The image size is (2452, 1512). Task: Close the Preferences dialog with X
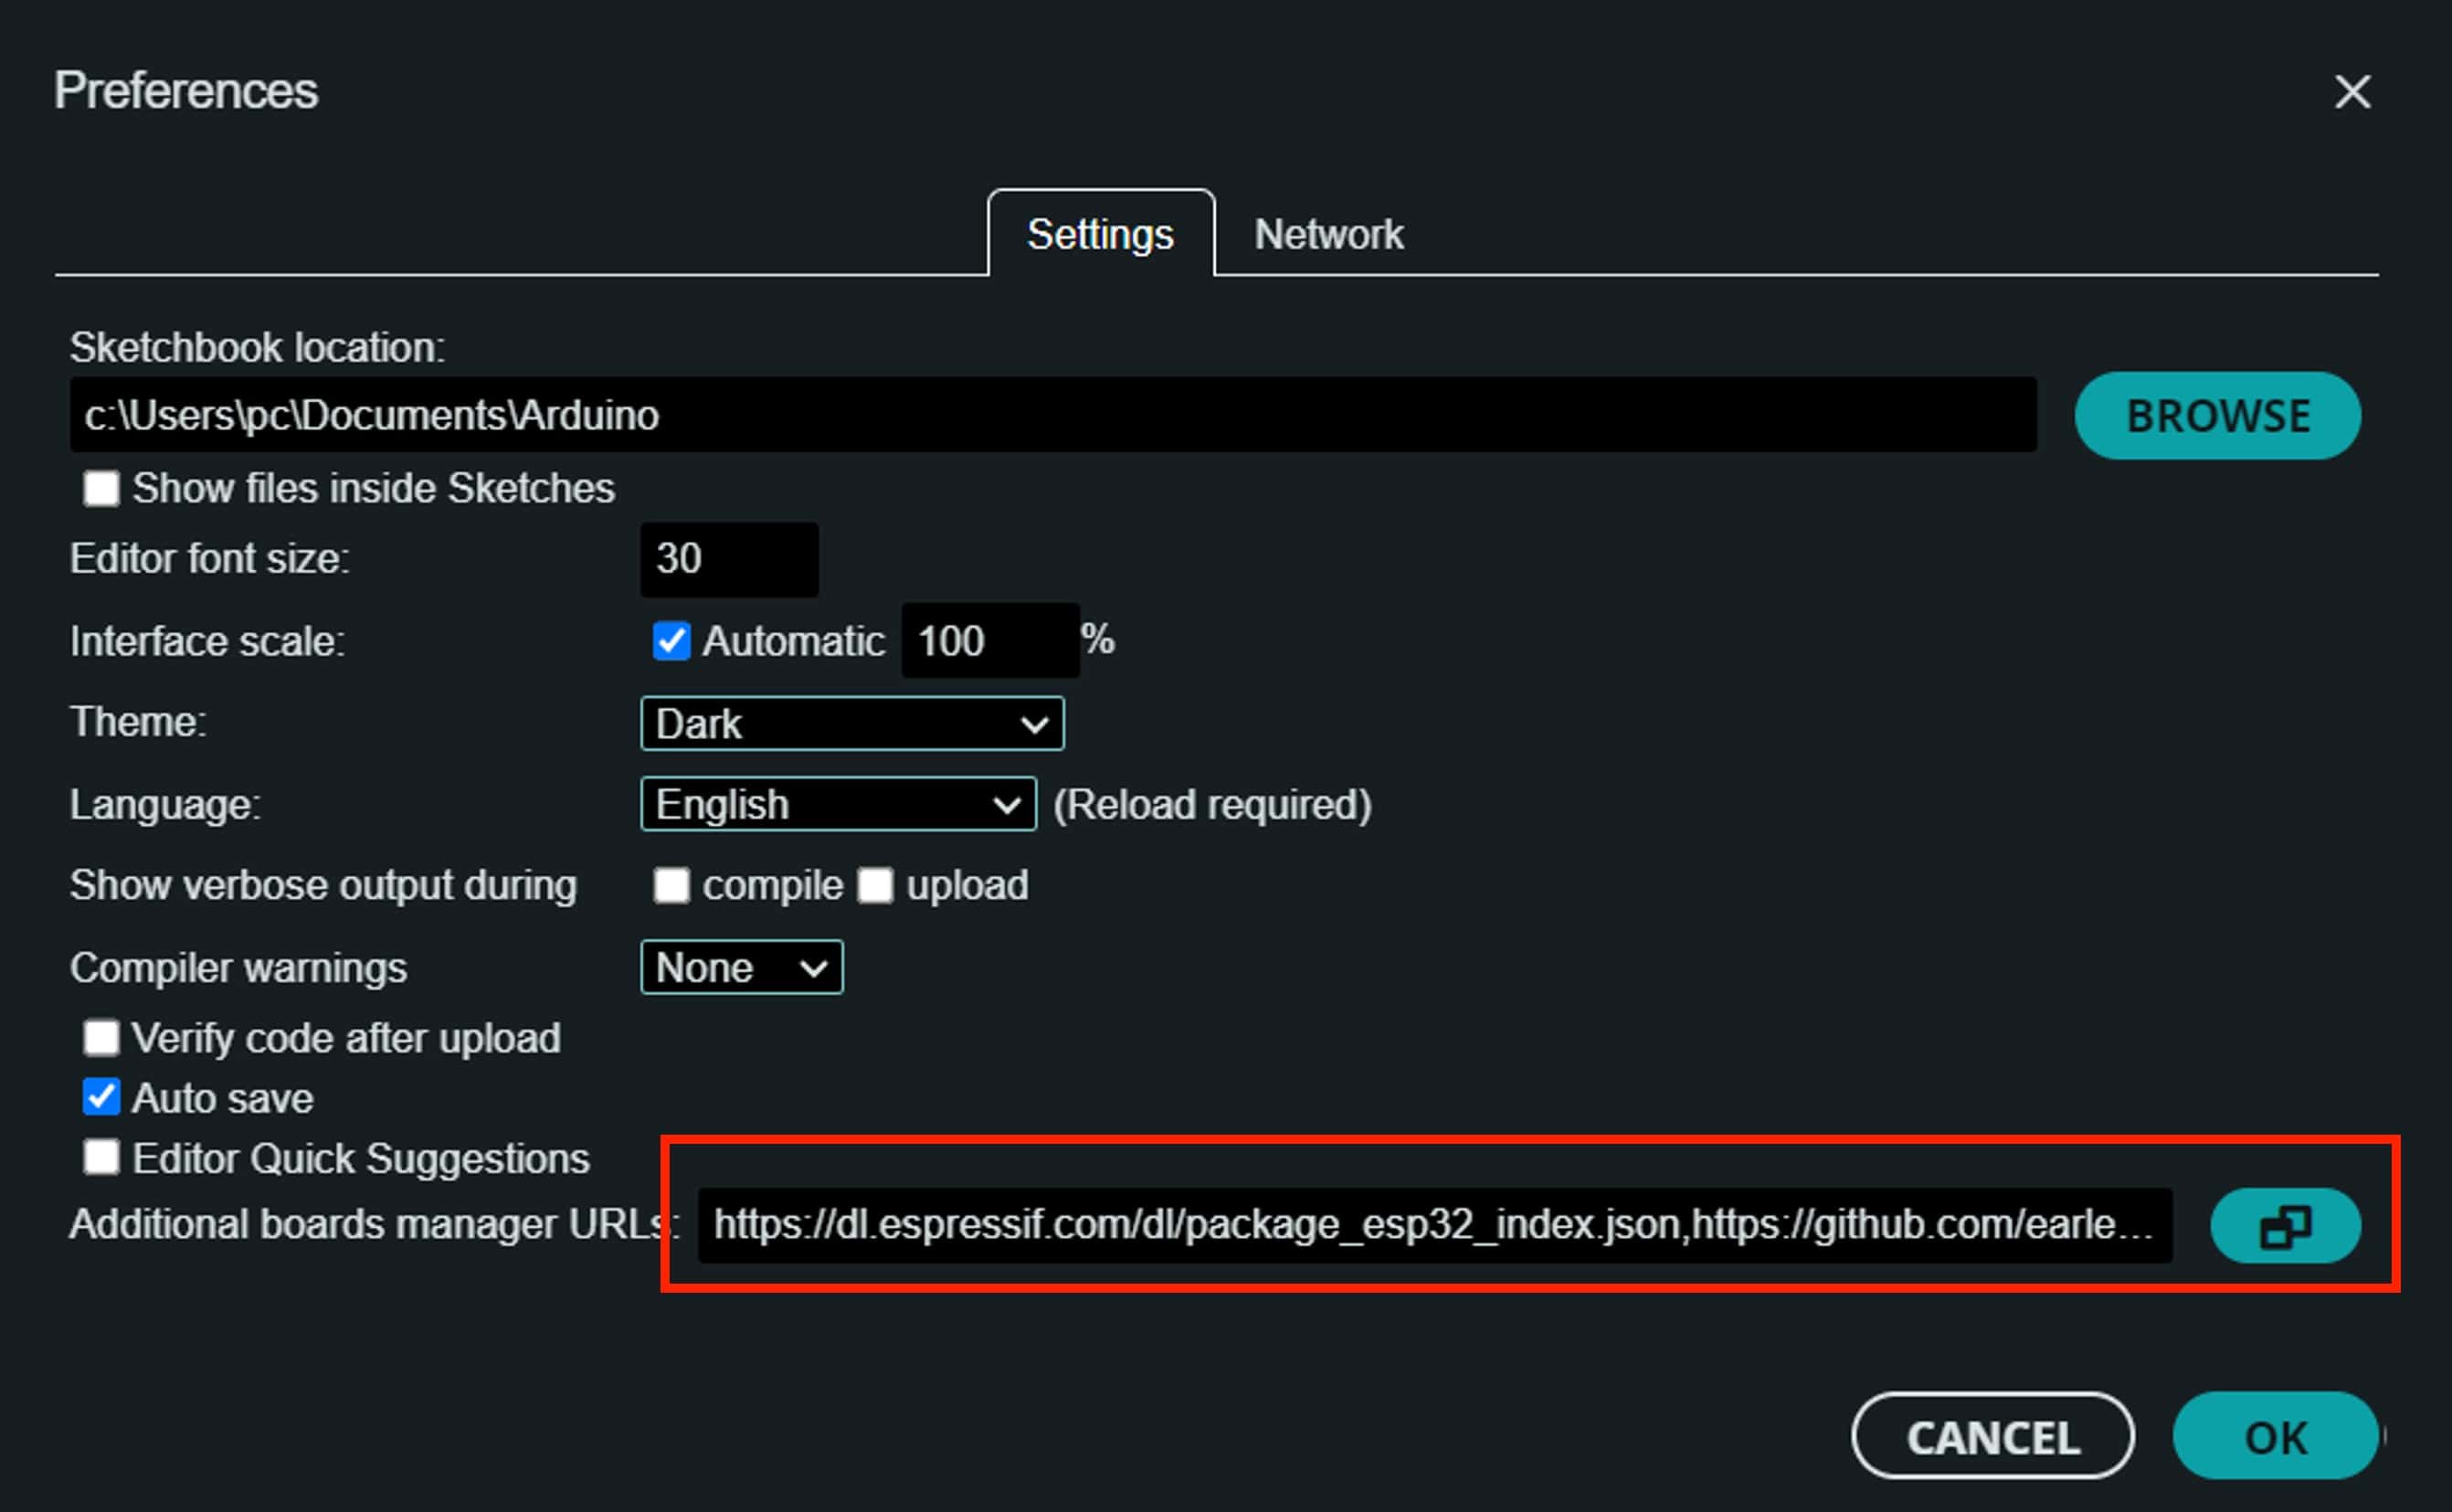click(2352, 92)
